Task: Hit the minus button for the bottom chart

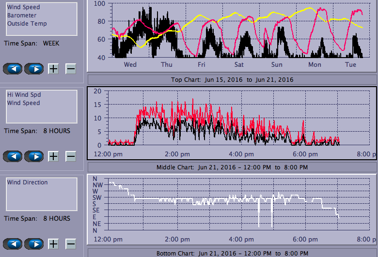Action: tap(71, 244)
